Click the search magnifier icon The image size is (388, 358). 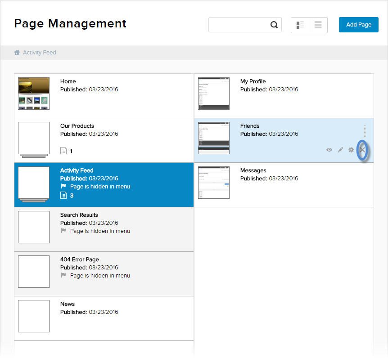(274, 25)
